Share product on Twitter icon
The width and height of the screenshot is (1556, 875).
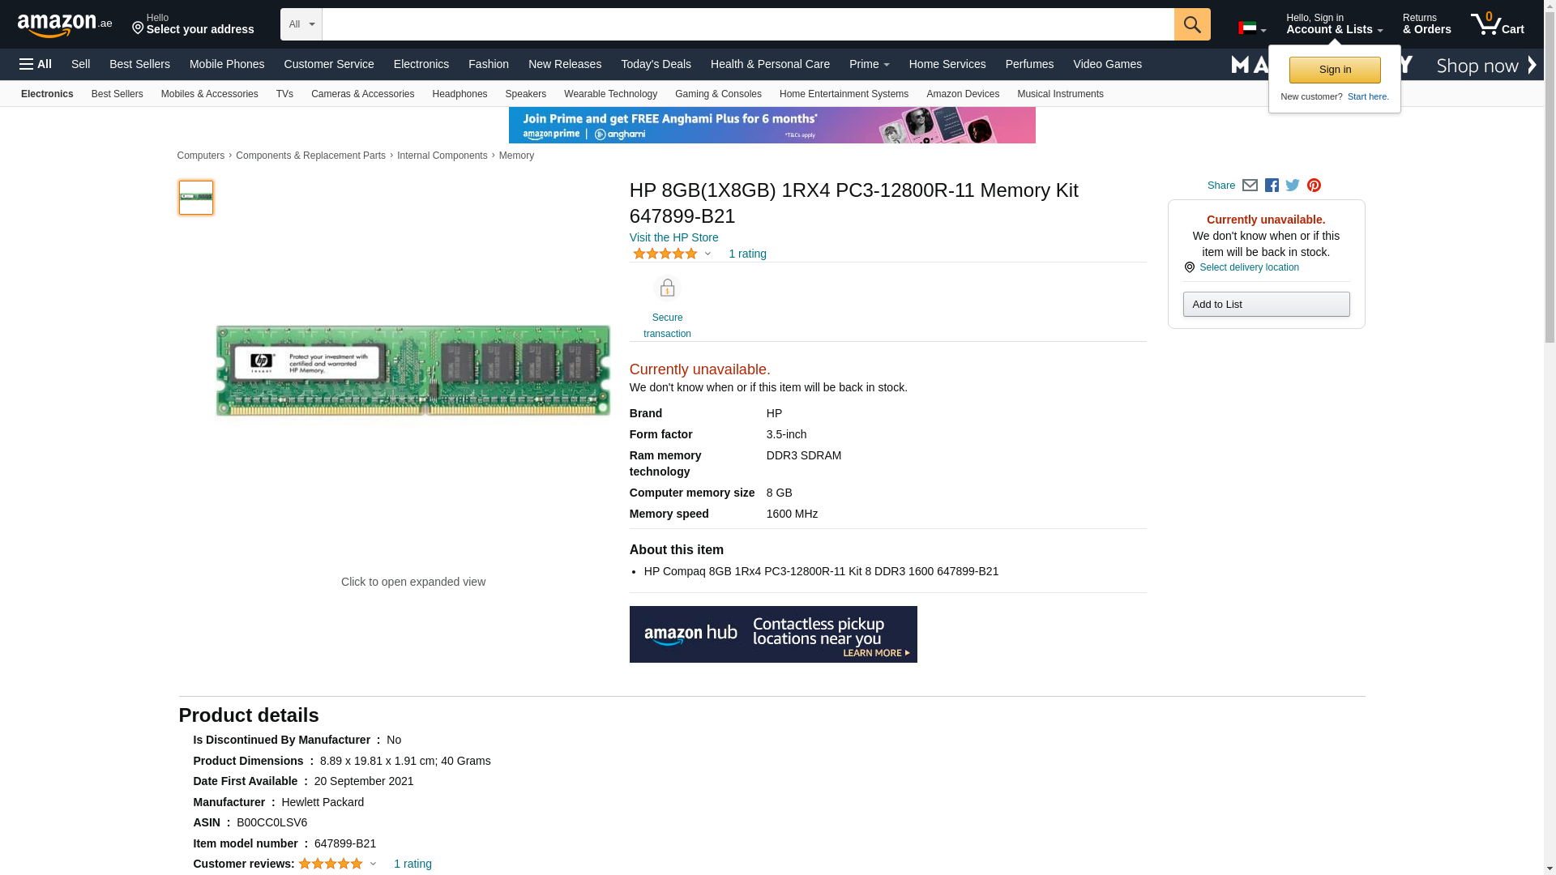1293,186
